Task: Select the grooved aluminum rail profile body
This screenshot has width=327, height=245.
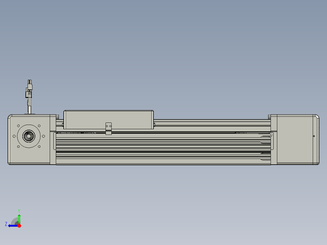Action: pos(163,149)
